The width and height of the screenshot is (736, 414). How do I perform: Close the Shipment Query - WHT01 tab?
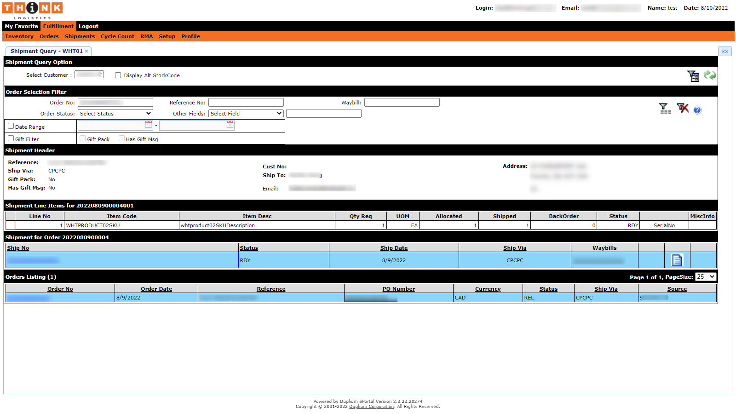[x=86, y=51]
